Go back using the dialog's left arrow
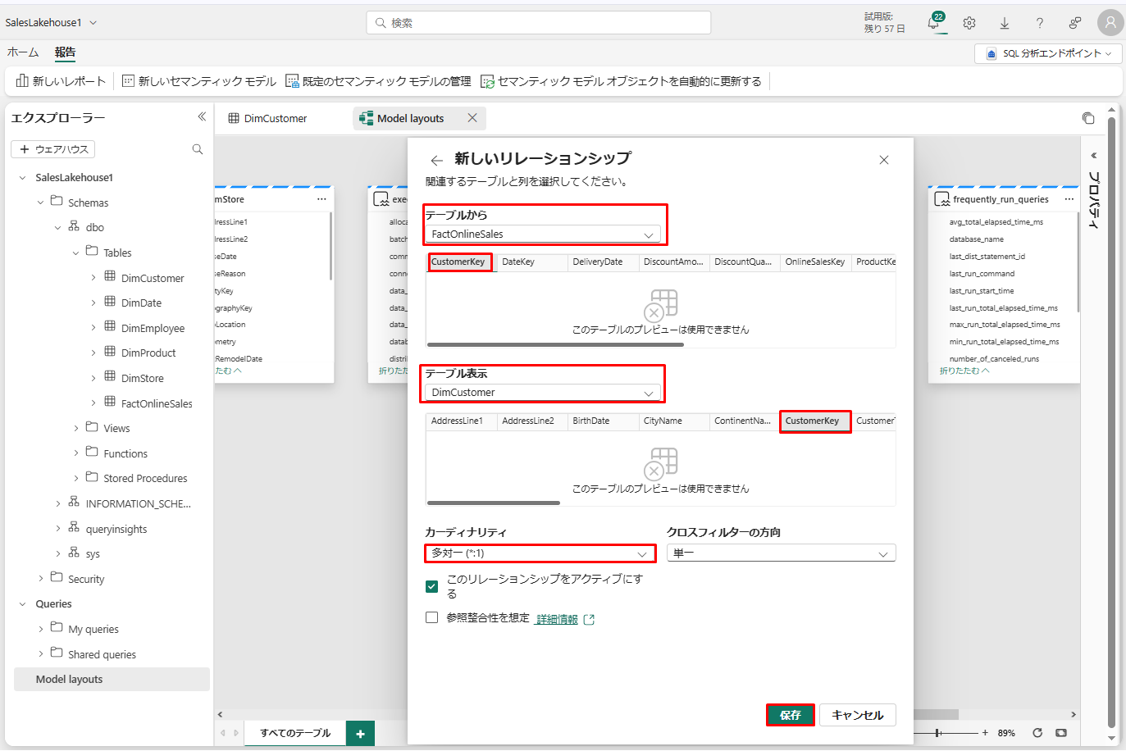The height and width of the screenshot is (751, 1126). [437, 160]
